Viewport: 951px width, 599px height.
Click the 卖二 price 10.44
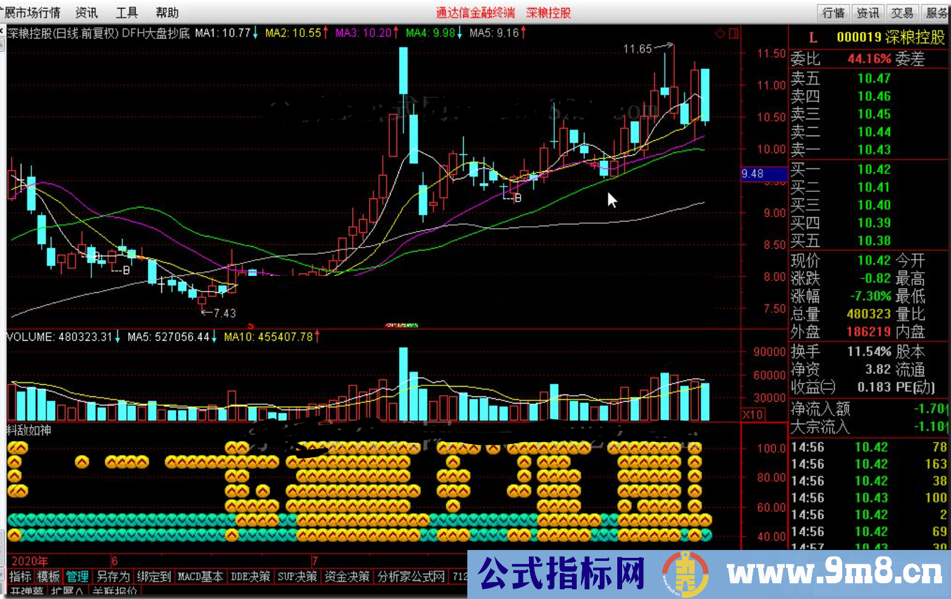point(874,131)
